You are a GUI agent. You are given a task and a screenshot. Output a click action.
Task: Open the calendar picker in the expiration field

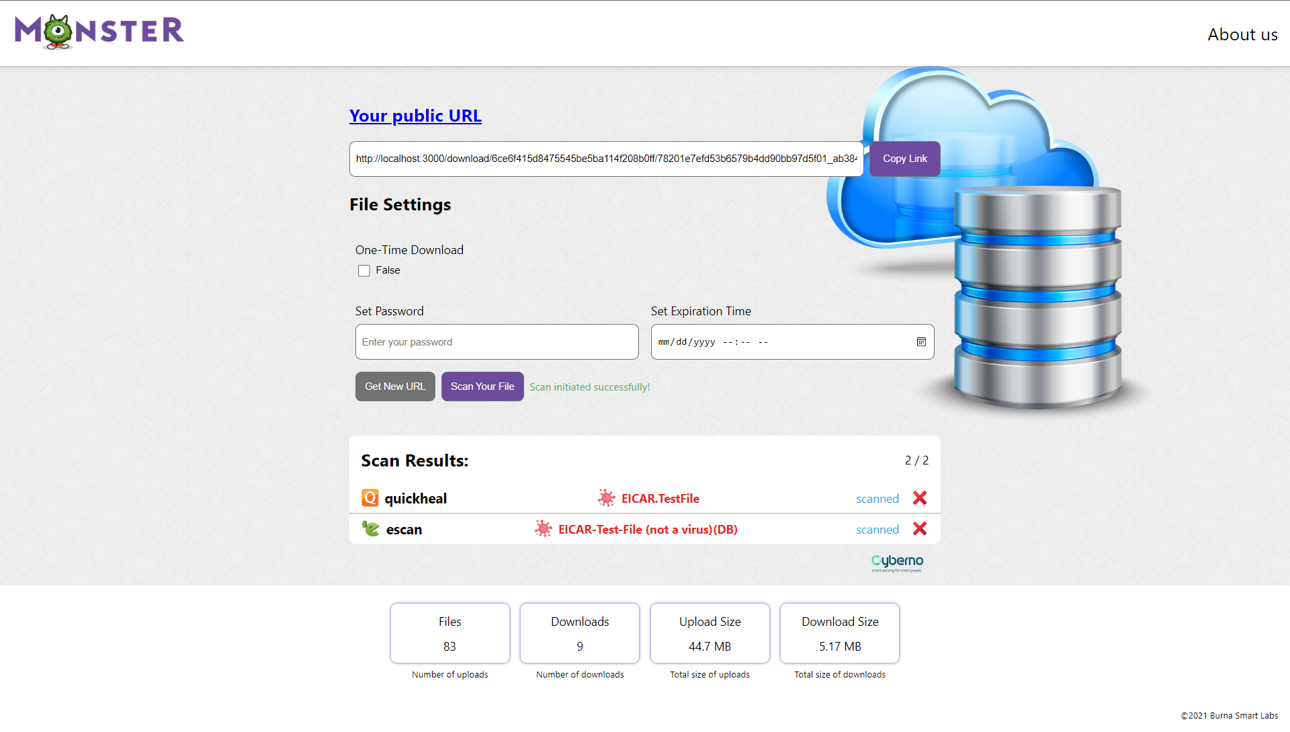[921, 342]
